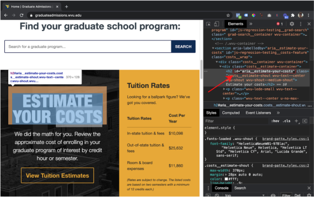314x197 pixels.
Task: Collapse the costs__wrap section node
Action: coord(213,48)
